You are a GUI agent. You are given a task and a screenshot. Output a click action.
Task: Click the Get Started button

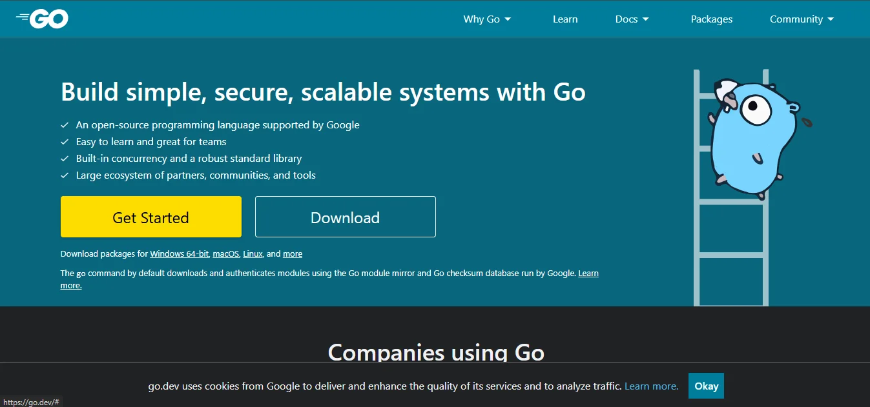point(150,217)
